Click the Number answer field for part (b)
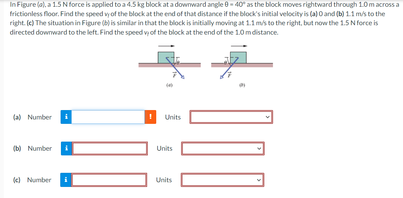Viewport: 403px width, 198px height. [110, 148]
